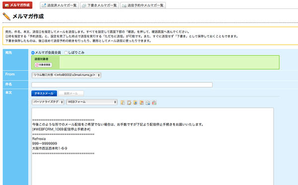Click the mail preview icon in the body toolbar
298x185 pixels.
[x=148, y=103]
